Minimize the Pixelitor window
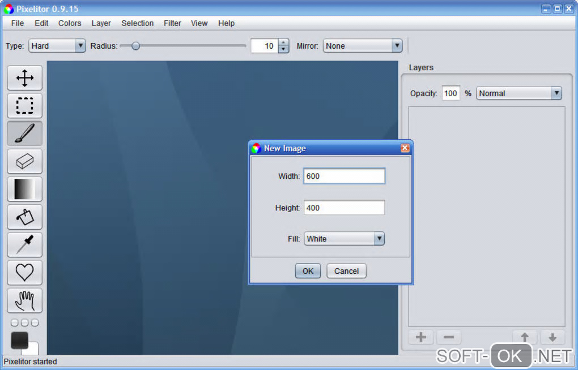This screenshot has height=370, width=578. coord(546,9)
